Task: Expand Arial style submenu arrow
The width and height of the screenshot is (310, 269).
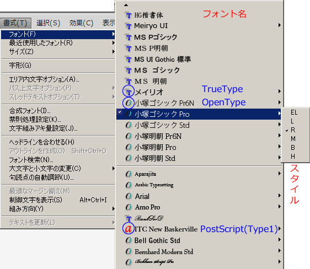Action: pyautogui.click(x=279, y=196)
